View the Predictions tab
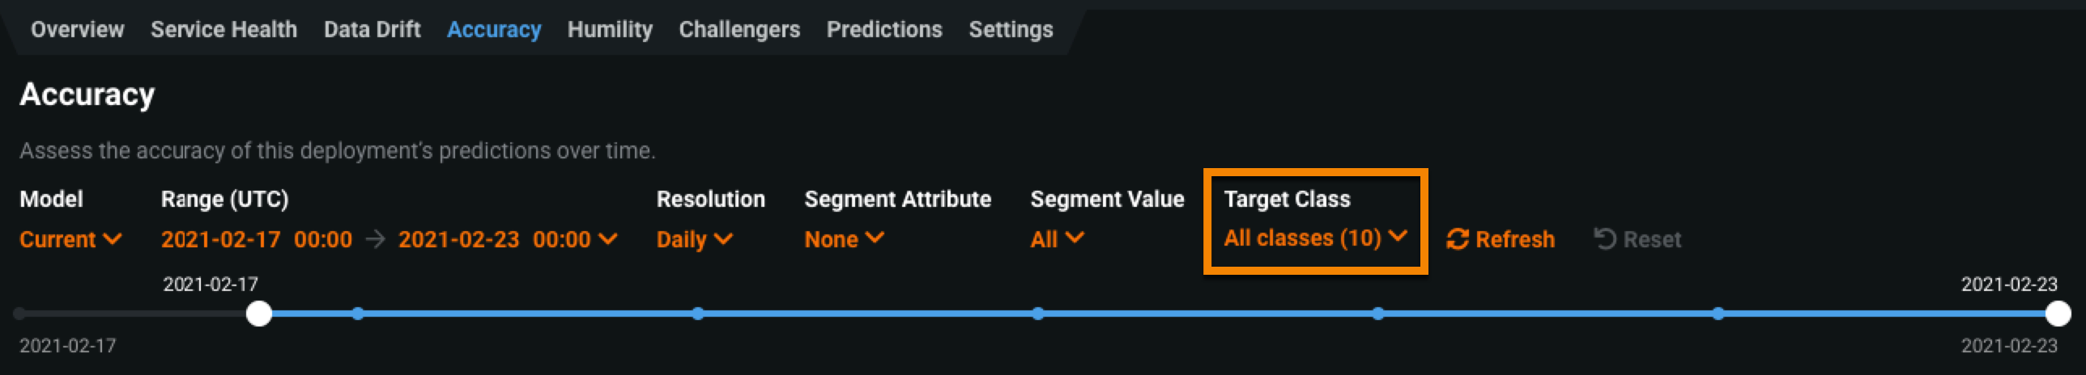 click(884, 30)
